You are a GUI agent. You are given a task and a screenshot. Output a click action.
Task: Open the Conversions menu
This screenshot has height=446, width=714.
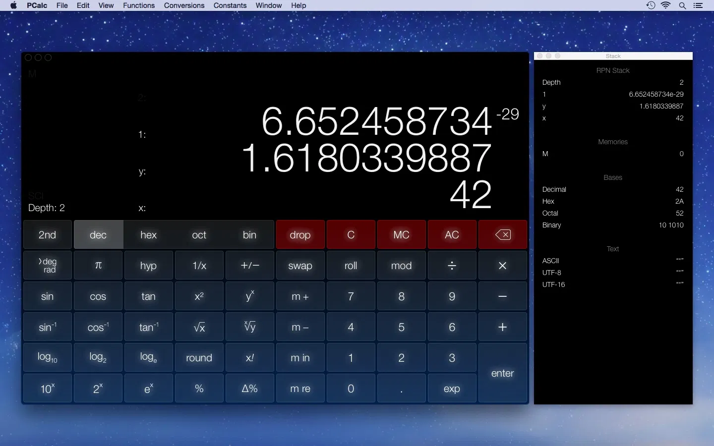click(184, 5)
